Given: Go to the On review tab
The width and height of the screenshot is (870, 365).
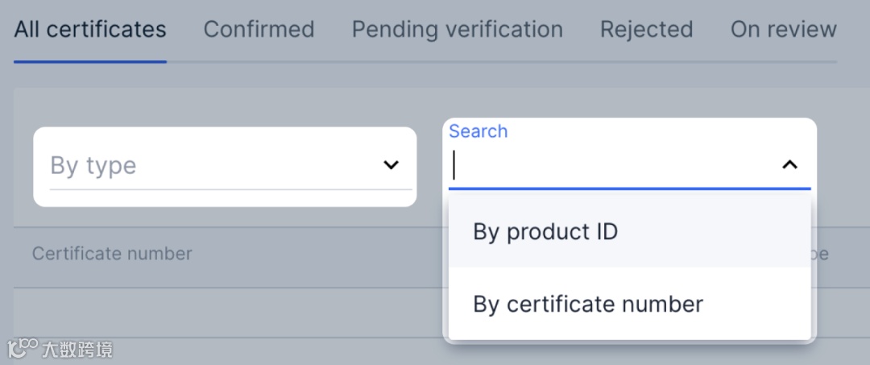Looking at the screenshot, I should pyautogui.click(x=783, y=30).
